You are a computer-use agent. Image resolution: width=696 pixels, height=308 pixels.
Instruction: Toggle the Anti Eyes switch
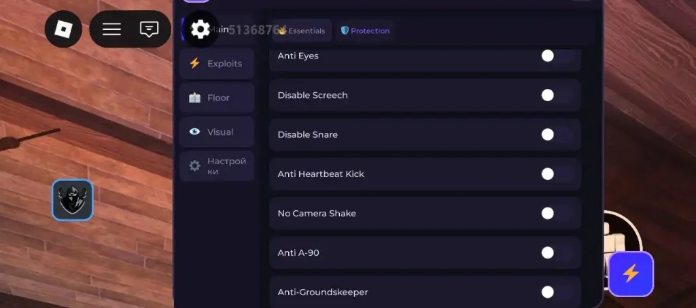tap(557, 56)
